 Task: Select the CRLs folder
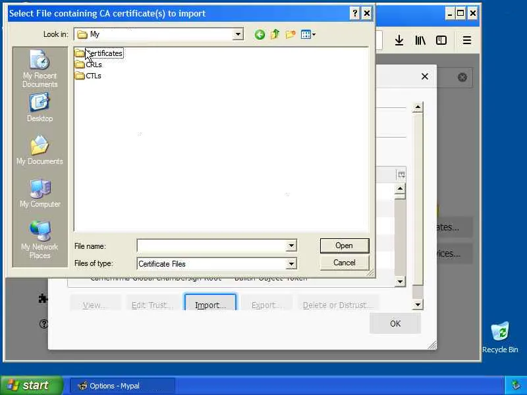click(89, 65)
